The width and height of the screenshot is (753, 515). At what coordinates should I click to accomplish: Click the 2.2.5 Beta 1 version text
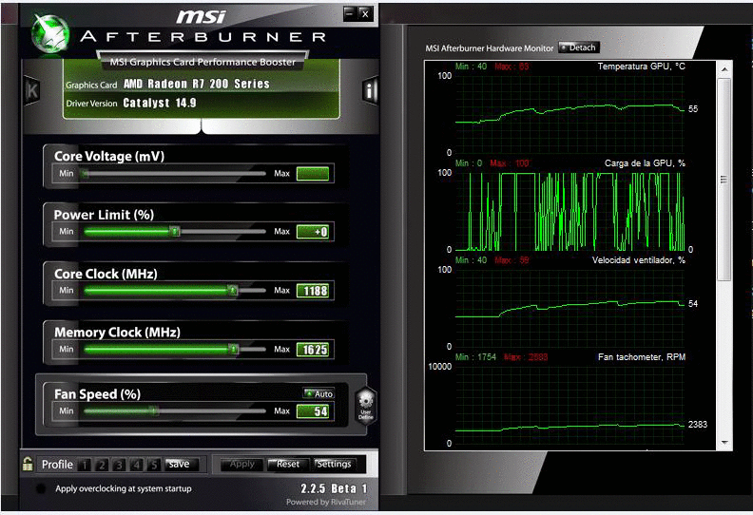tap(334, 488)
